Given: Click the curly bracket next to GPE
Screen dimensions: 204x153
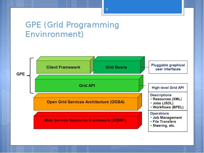Looking at the screenshot, I should [x=31, y=75].
